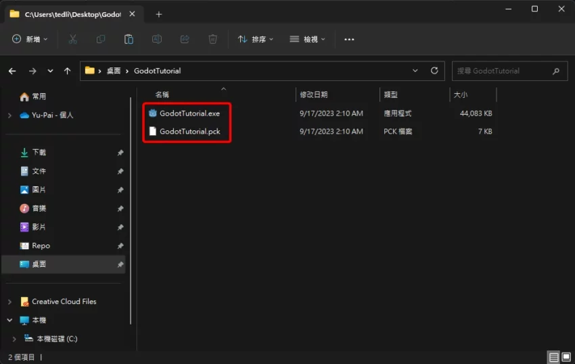
Task: Expand the address bar history dropdown
Action: (x=415, y=71)
